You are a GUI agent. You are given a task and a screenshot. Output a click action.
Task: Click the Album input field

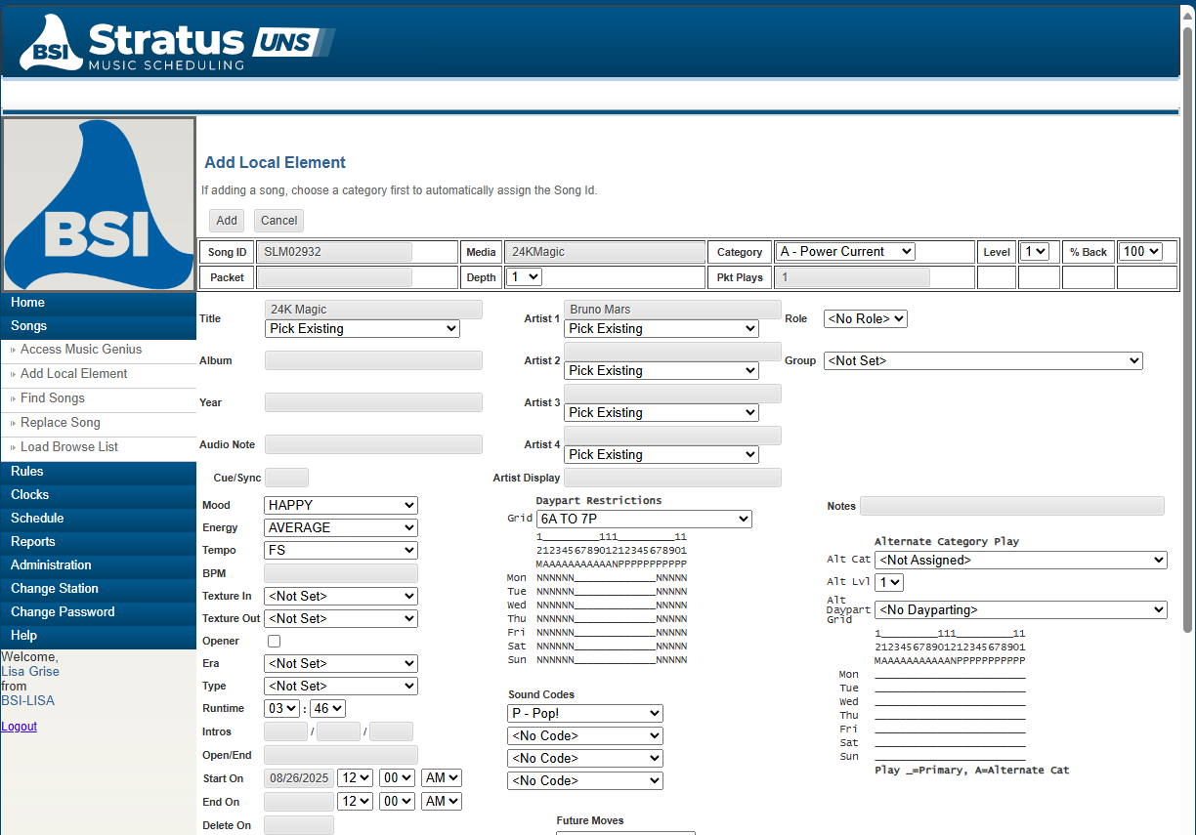point(374,360)
